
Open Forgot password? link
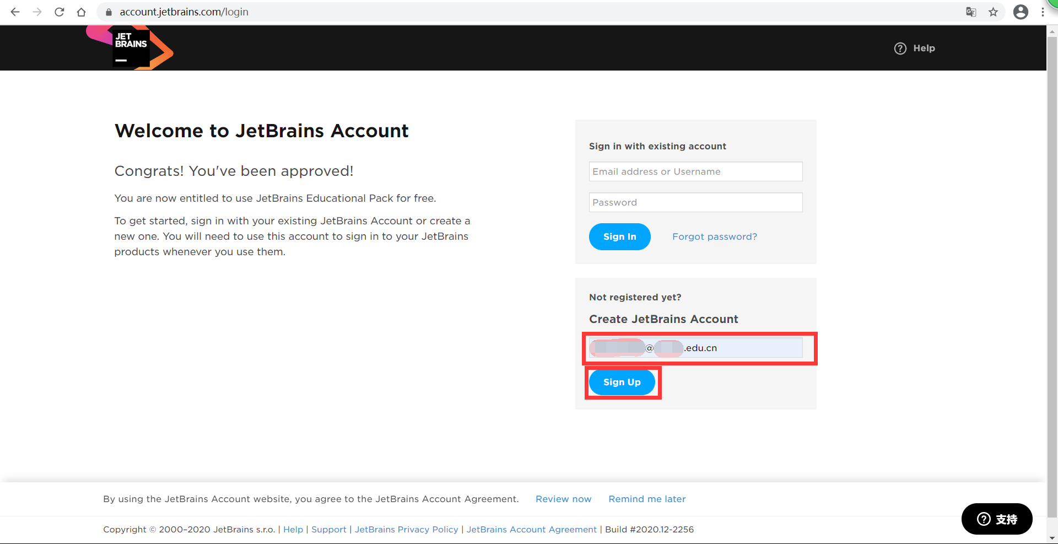coord(714,236)
